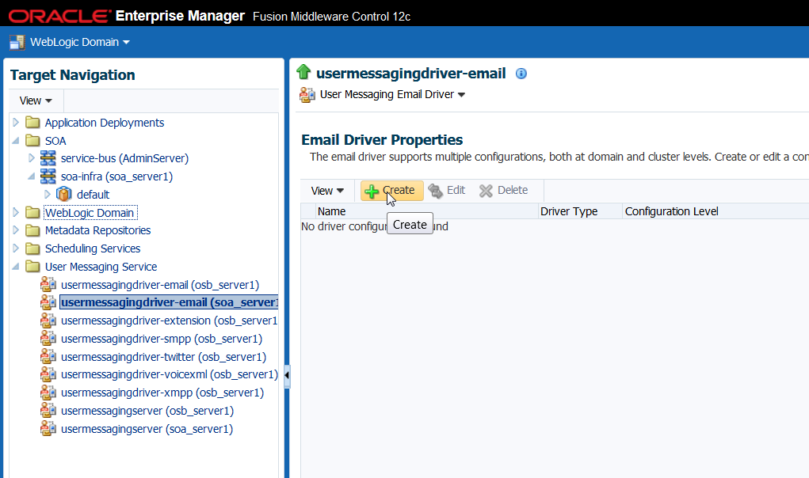Click icon of usermessagingdriver-xmpp (osb_server1)

tap(48, 392)
